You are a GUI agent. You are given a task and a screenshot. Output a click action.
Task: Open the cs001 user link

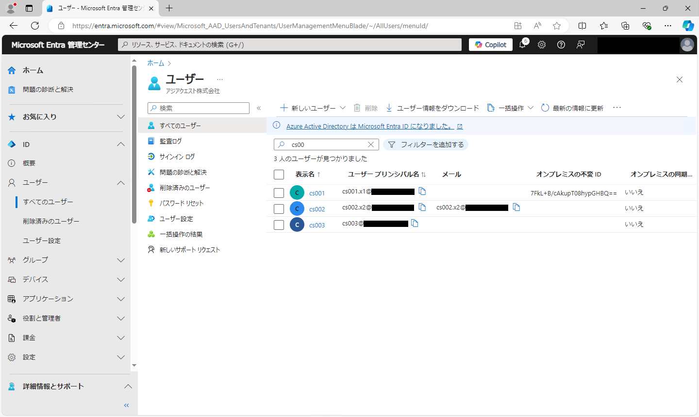pyautogui.click(x=317, y=193)
